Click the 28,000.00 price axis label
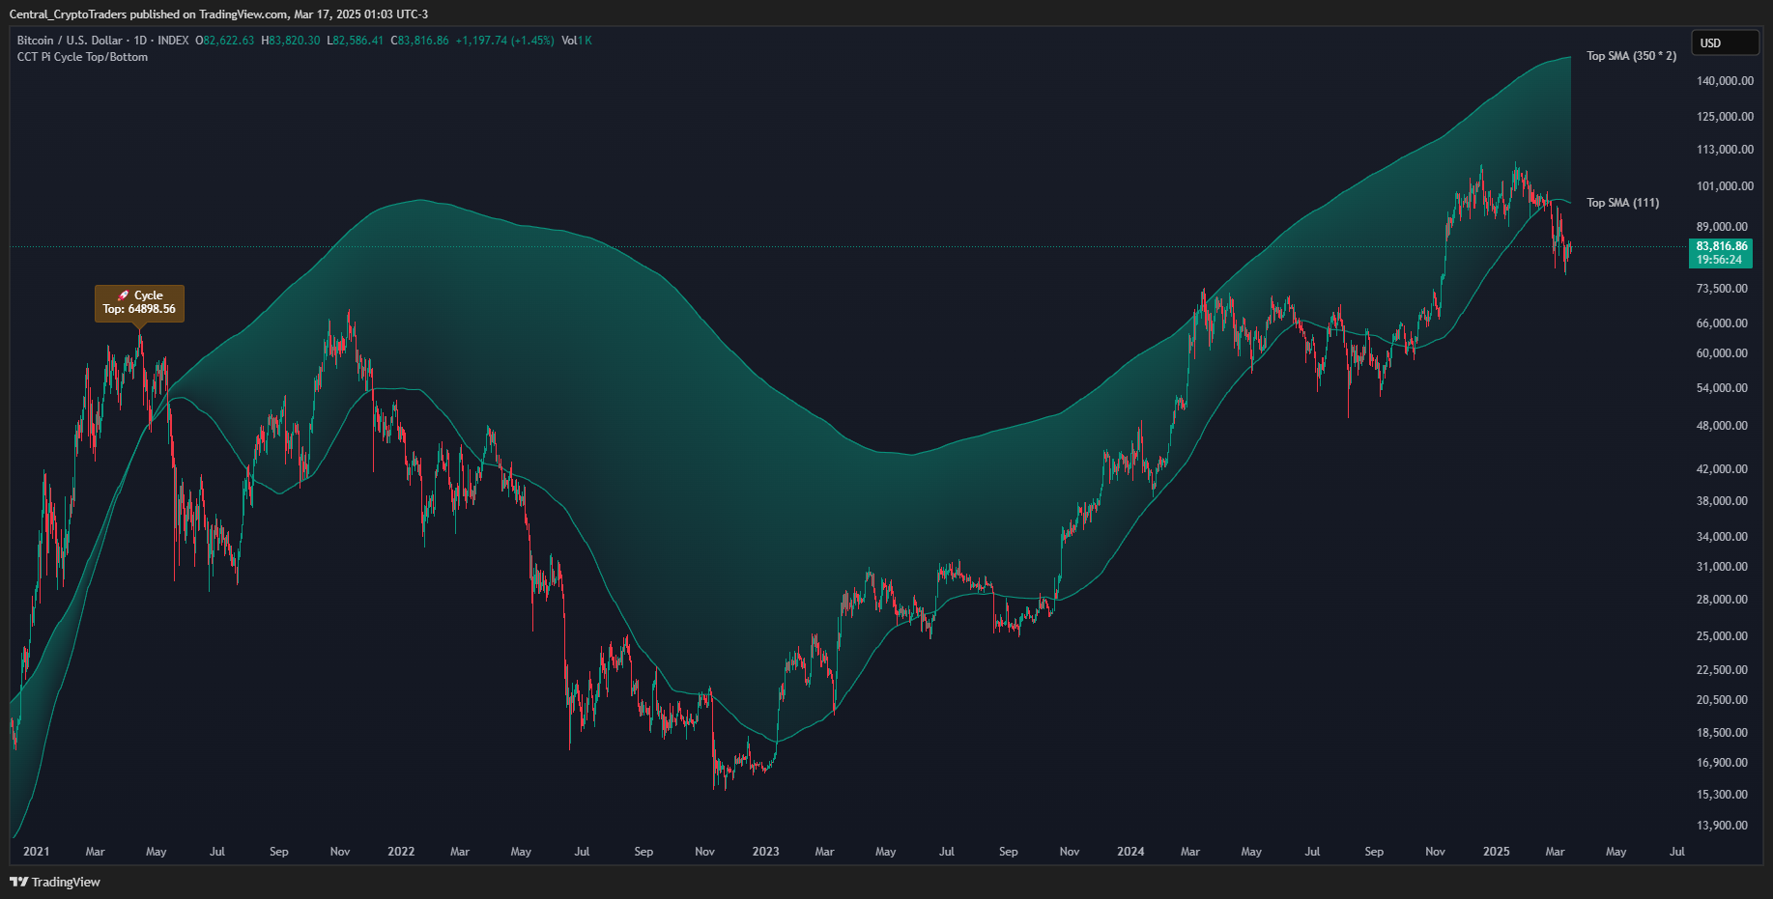The height and width of the screenshot is (899, 1773). click(1722, 600)
